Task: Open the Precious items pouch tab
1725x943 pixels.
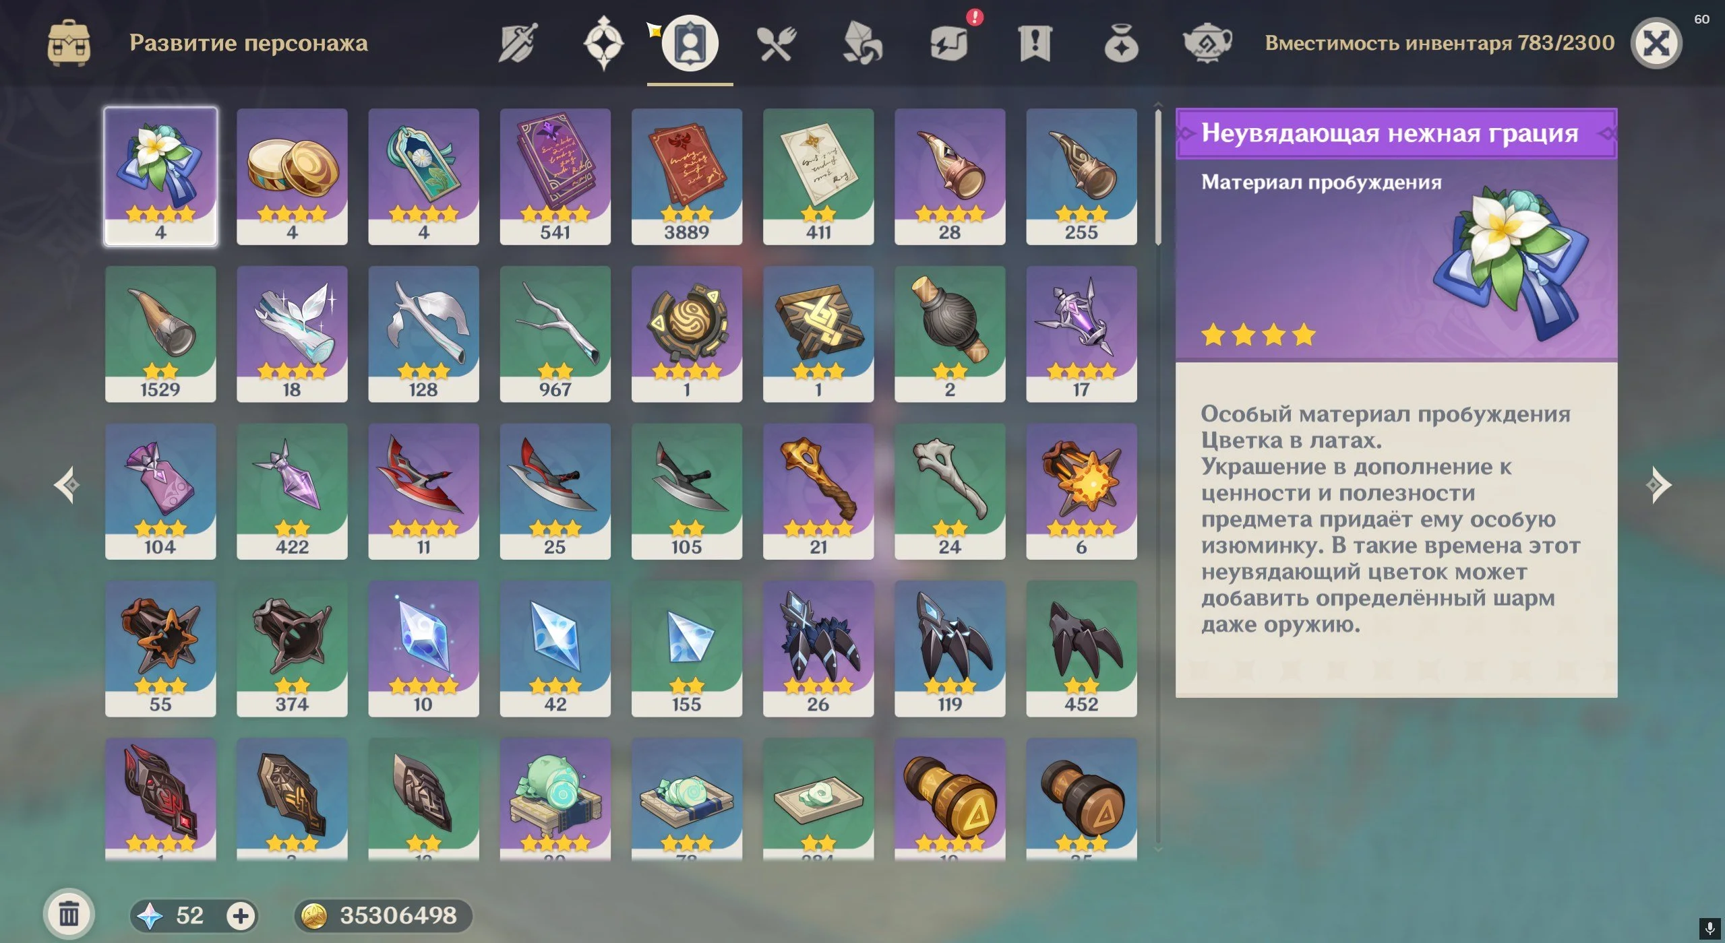Action: click(1121, 44)
